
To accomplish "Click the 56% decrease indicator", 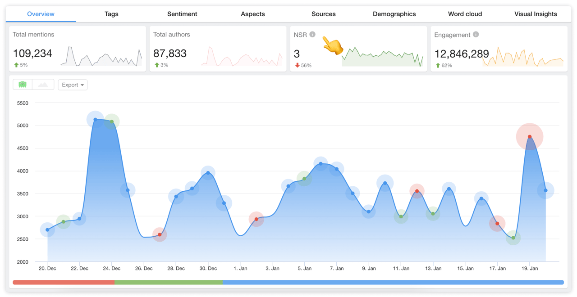I will pyautogui.click(x=302, y=65).
